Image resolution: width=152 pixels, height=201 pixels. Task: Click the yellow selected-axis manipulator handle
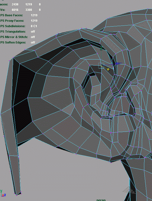coord(108,69)
